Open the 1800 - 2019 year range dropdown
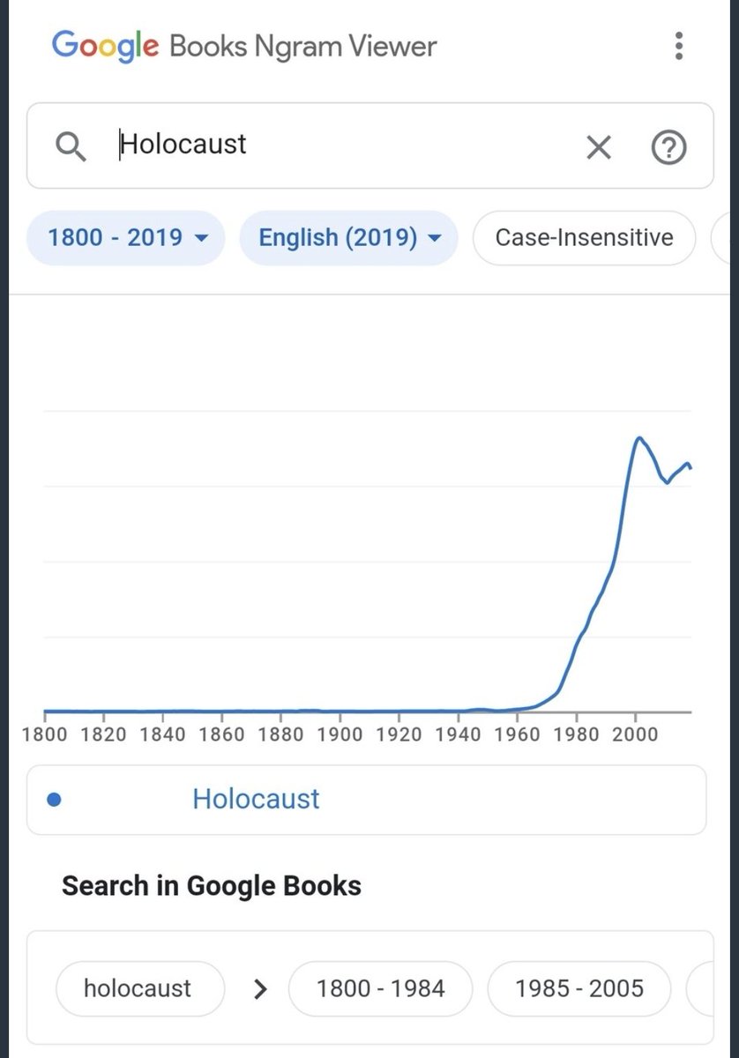The width and height of the screenshot is (739, 1058). click(126, 238)
